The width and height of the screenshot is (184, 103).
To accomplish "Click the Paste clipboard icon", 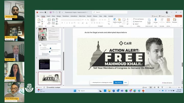I will (39, 20).
